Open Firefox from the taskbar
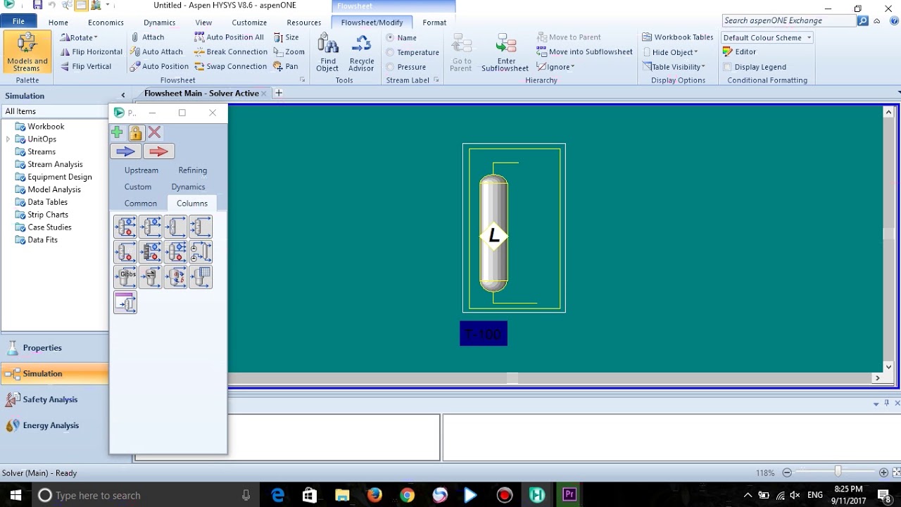Screen dimensions: 901x507 374,495
